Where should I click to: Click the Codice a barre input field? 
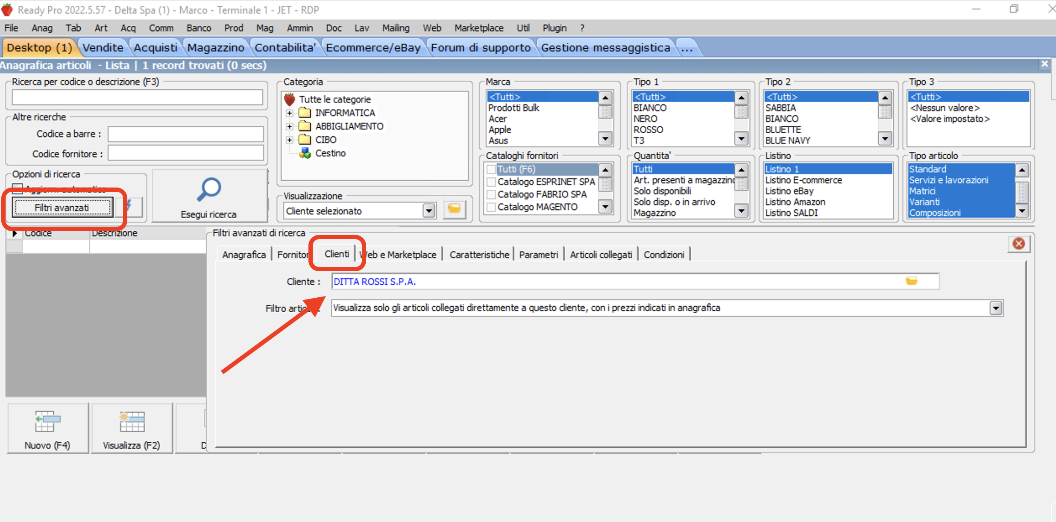(185, 134)
